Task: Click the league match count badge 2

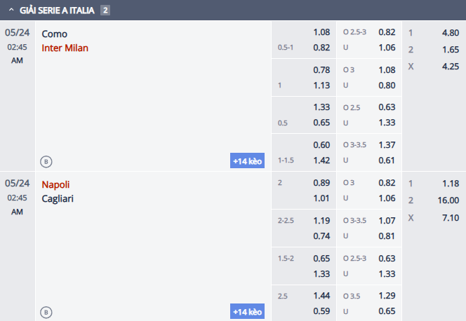Action: [x=105, y=11]
